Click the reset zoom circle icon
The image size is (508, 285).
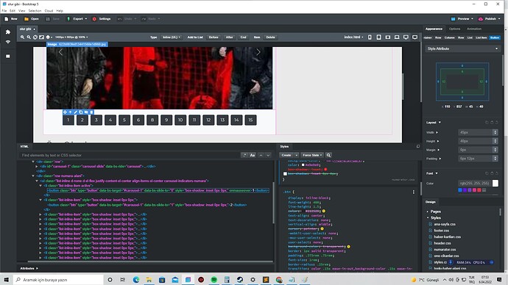click(35, 37)
